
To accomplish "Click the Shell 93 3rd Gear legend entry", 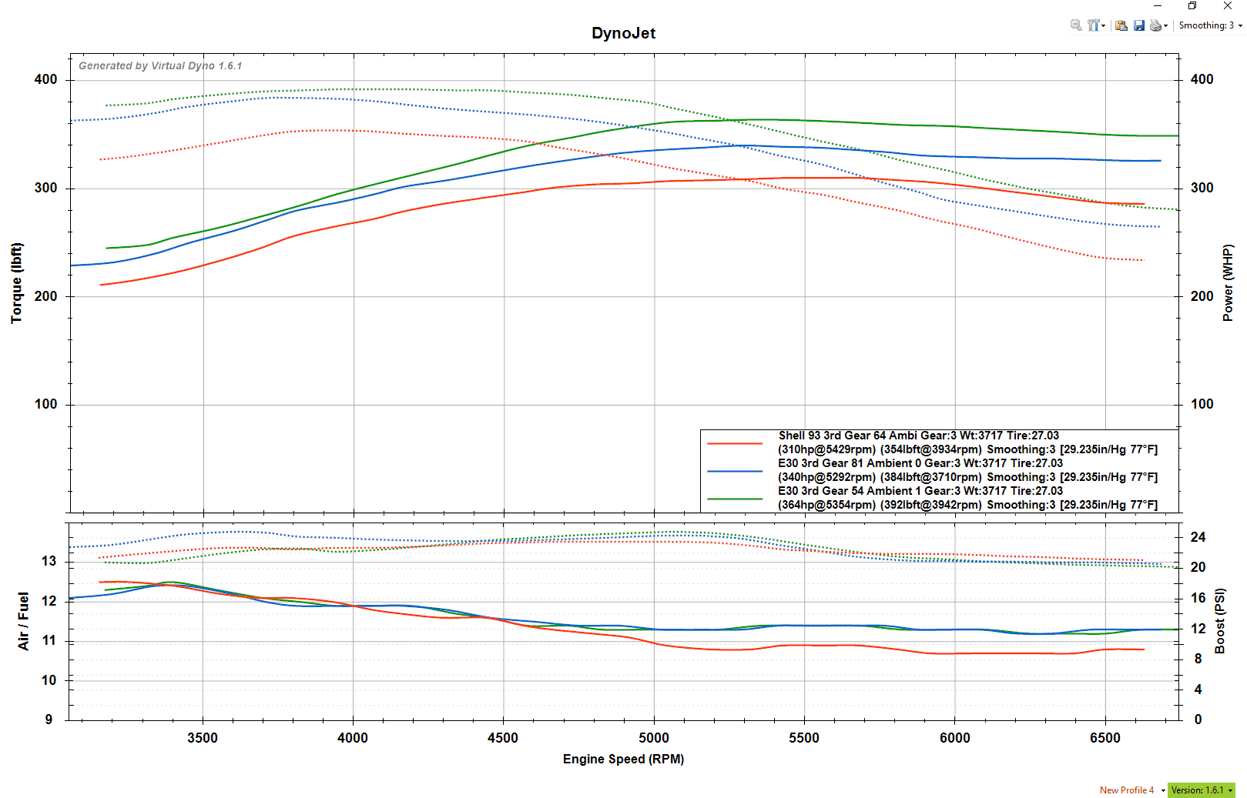I will (918, 436).
